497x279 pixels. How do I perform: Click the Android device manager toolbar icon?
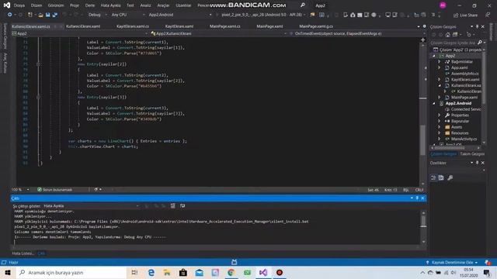click(x=346, y=15)
